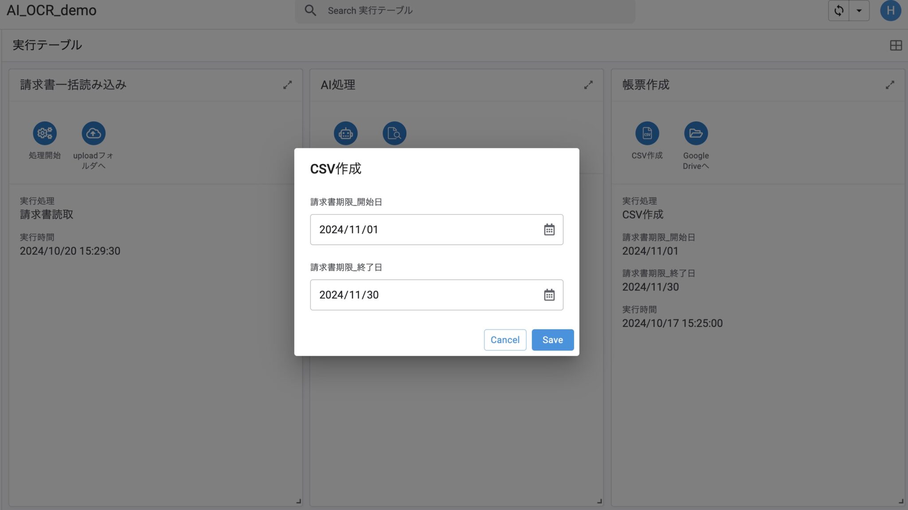Expand the 請求書一括読み込み card
The image size is (908, 510).
coord(288,85)
